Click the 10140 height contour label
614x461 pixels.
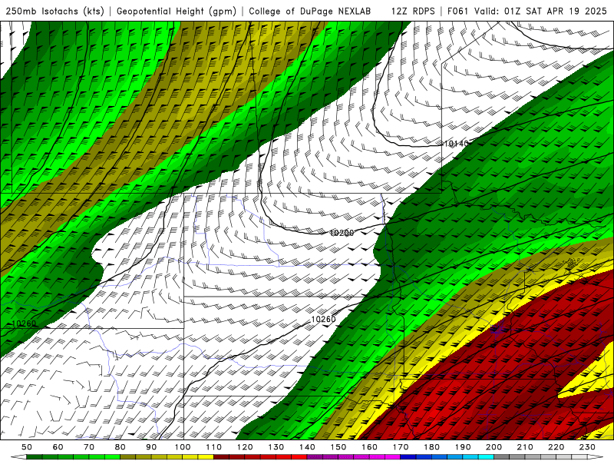[456, 144]
